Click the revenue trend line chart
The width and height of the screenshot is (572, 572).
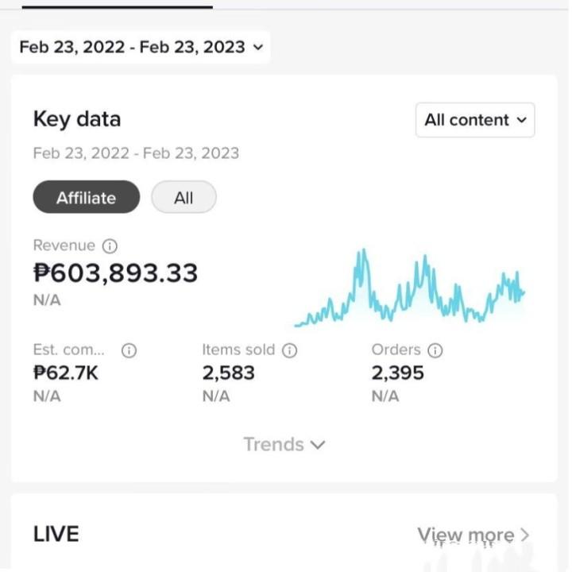click(x=409, y=290)
